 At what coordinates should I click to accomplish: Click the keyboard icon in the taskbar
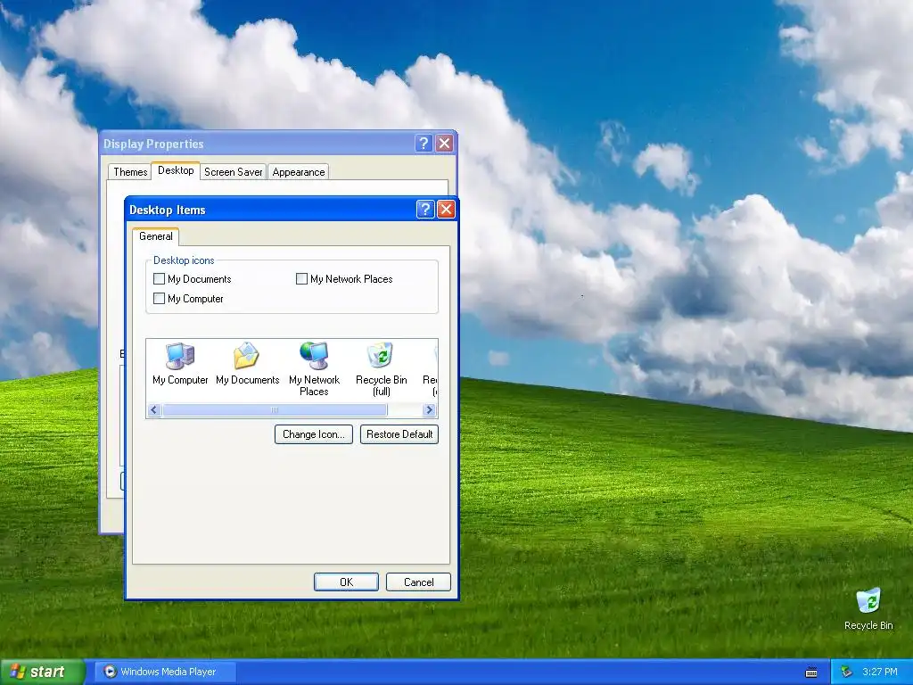811,673
